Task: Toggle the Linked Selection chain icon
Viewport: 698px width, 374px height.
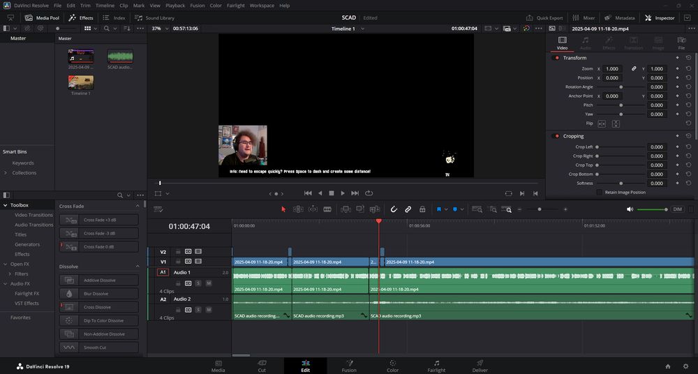Action: (x=408, y=209)
